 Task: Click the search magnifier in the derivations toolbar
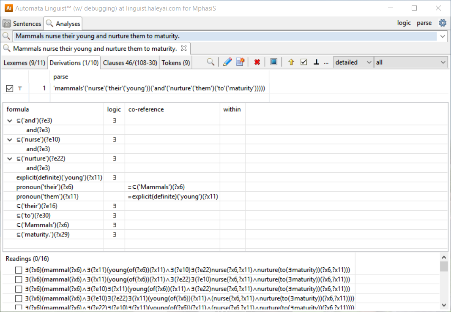point(210,62)
